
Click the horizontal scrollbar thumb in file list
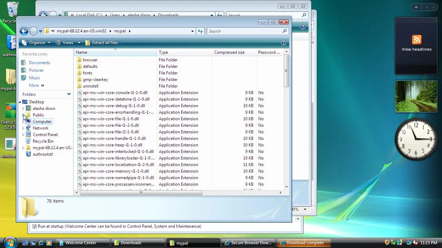141,193
